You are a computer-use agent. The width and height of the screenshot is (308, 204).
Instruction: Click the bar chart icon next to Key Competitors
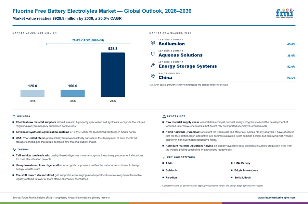click(x=164, y=157)
